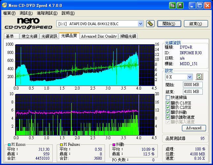Click the Advanced button in settings
This screenshot has width=213, height=165.
point(194,128)
